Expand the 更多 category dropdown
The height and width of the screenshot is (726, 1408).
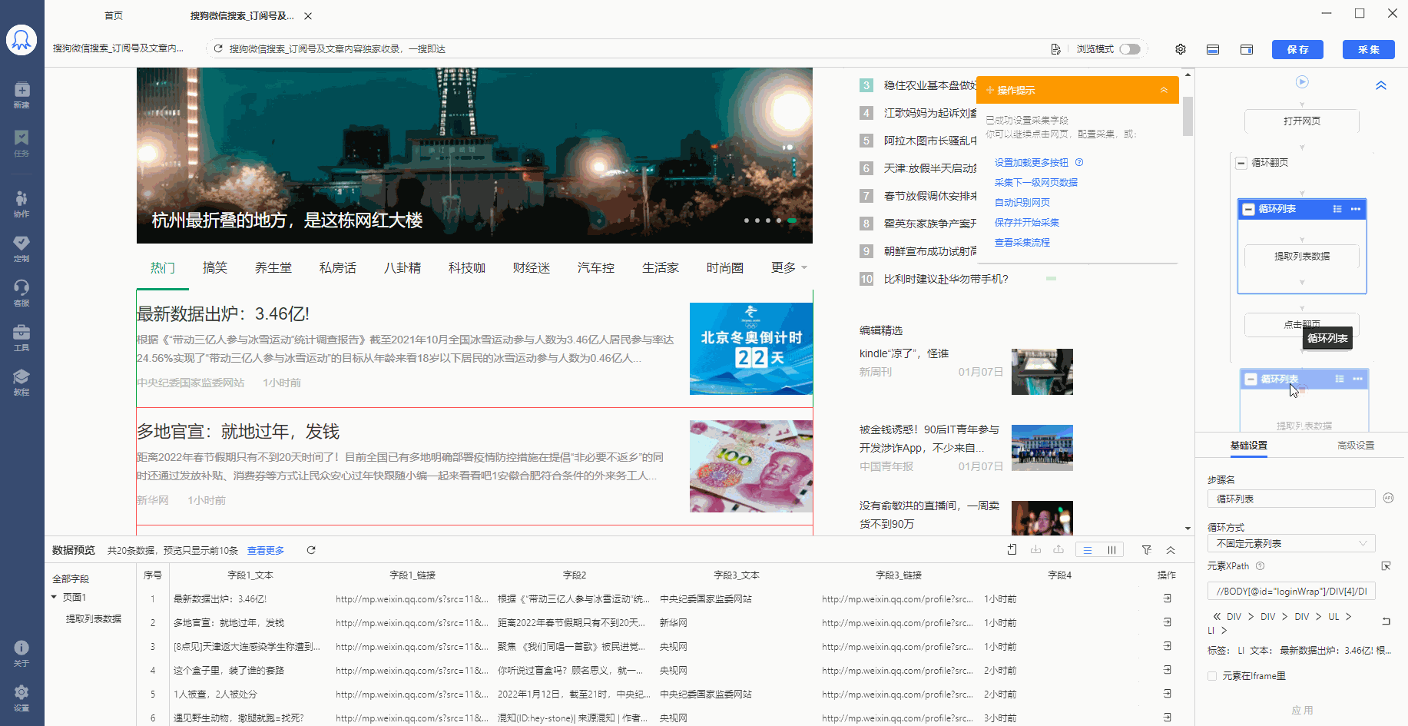[x=789, y=267]
